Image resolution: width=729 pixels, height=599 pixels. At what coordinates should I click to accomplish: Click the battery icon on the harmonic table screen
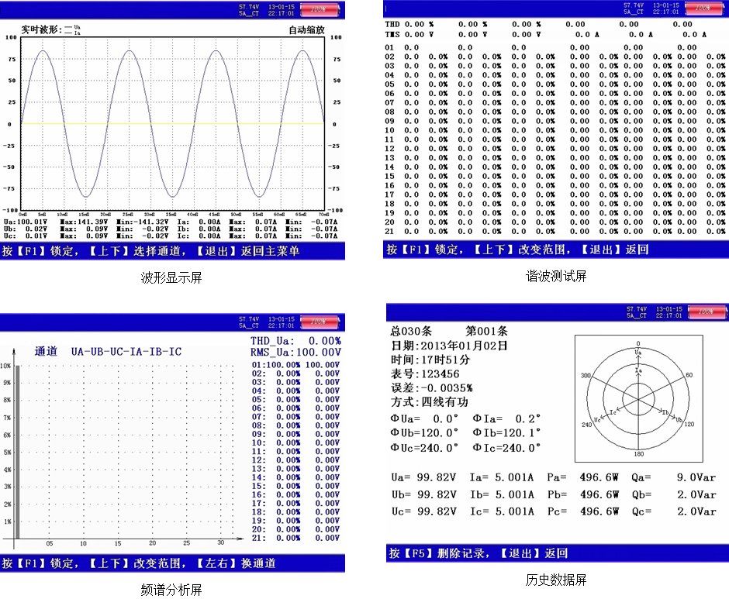[x=704, y=9]
